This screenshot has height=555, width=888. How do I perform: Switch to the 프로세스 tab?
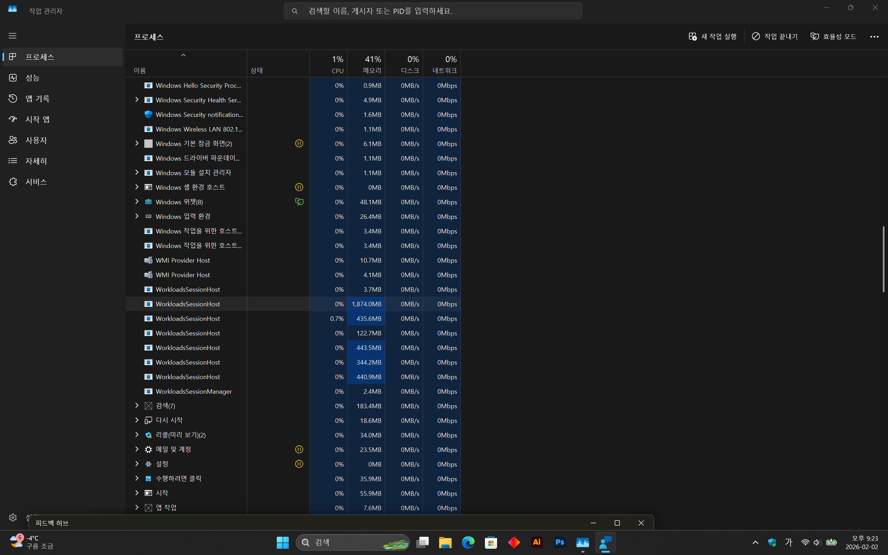63,57
